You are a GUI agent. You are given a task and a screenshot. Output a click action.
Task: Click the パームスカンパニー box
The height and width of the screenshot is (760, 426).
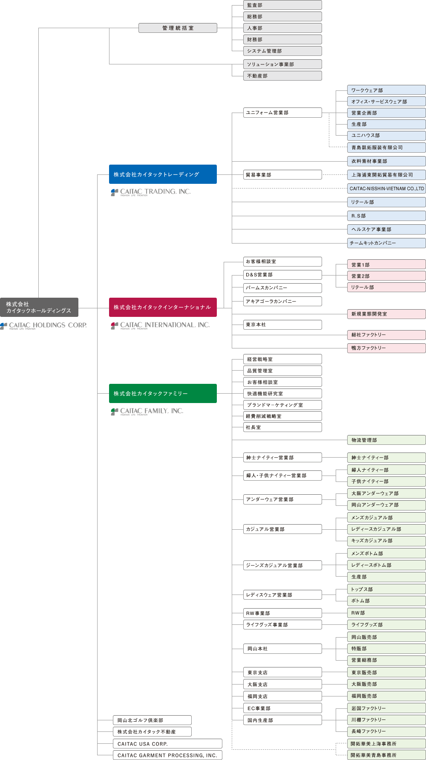282,288
